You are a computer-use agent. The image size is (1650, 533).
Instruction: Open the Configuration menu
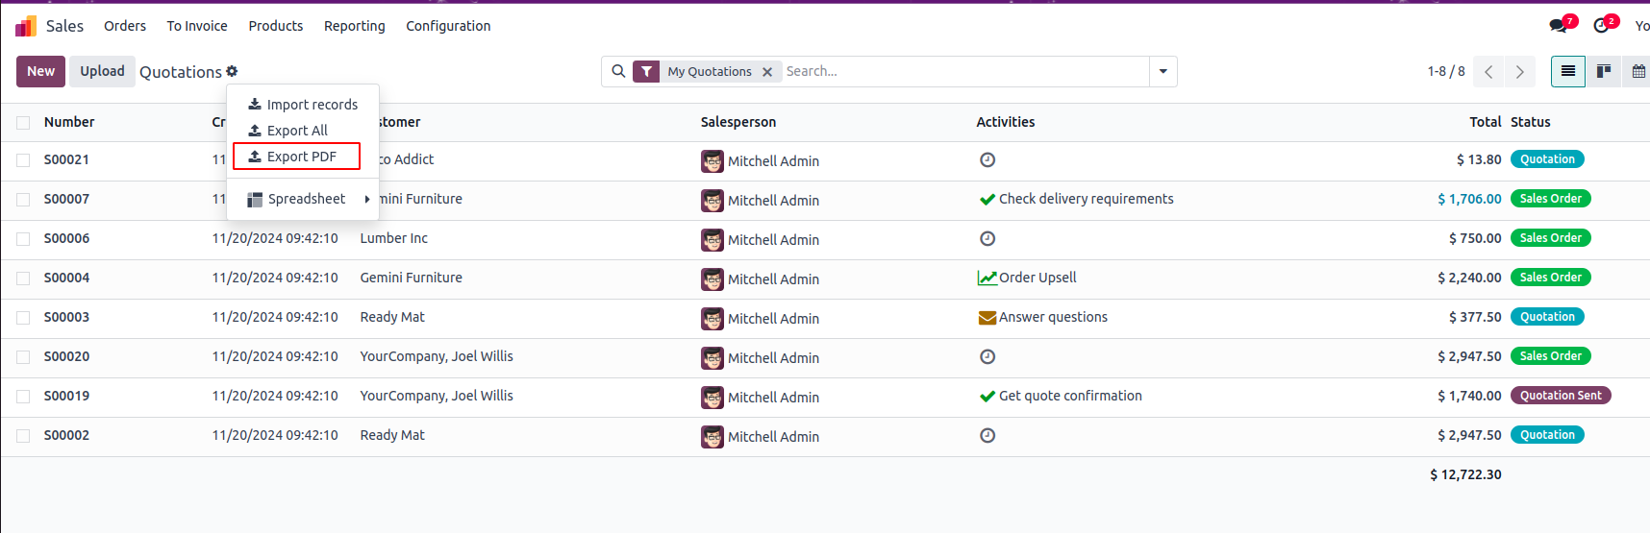click(448, 26)
